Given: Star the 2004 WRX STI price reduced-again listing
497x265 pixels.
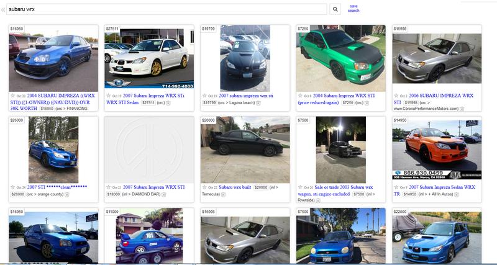Looking at the screenshot, I should click(300, 96).
